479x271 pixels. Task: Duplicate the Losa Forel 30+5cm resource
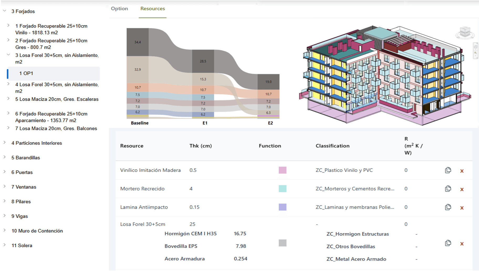pyautogui.click(x=448, y=243)
